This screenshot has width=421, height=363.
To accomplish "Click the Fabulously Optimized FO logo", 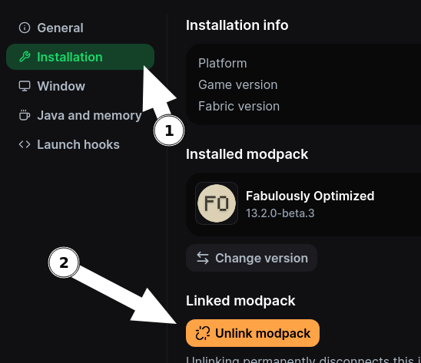I will [217, 203].
